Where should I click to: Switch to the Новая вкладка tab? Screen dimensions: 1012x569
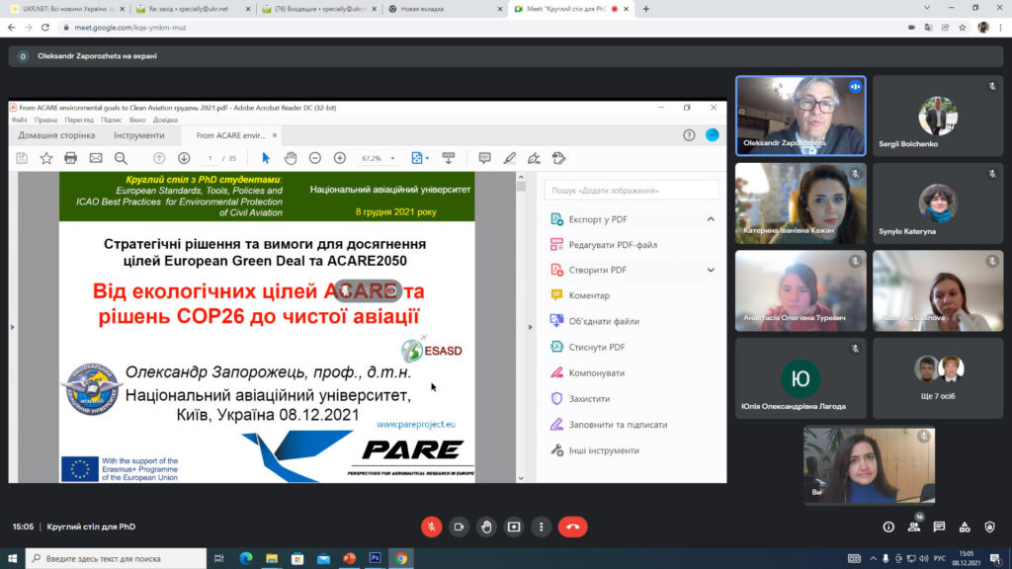pyautogui.click(x=435, y=9)
